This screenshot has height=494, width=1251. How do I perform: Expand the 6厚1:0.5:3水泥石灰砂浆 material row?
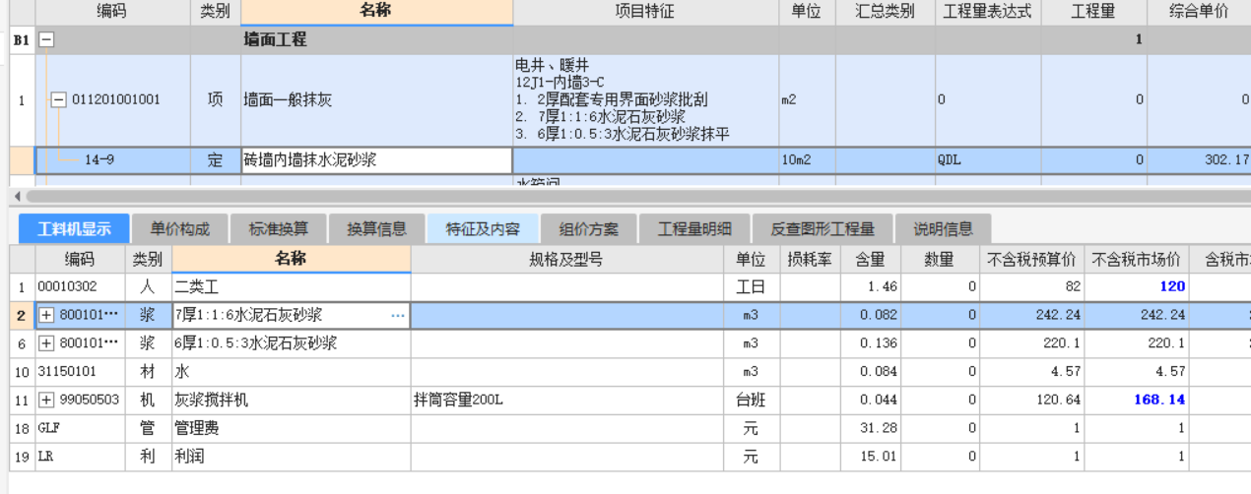click(x=46, y=343)
